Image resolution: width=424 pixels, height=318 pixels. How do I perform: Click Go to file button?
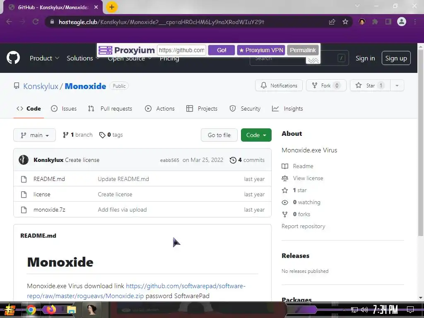tap(219, 135)
